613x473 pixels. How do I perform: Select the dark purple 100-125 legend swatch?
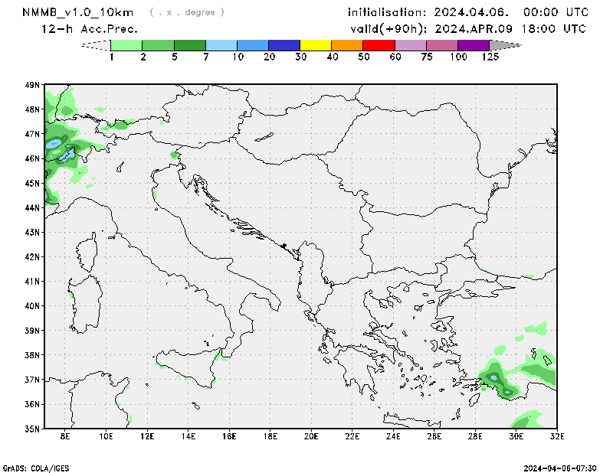[473, 45]
